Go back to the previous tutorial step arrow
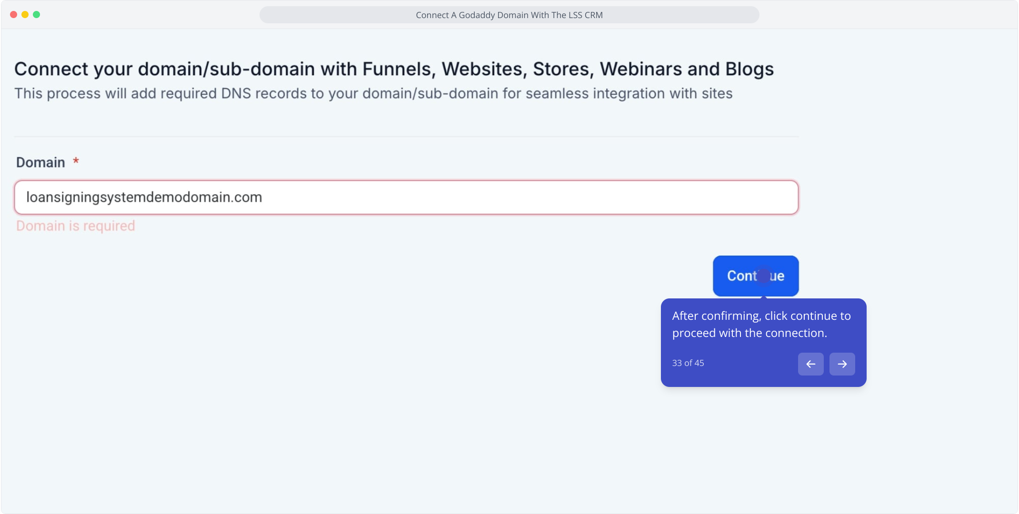The width and height of the screenshot is (1019, 514). click(810, 364)
